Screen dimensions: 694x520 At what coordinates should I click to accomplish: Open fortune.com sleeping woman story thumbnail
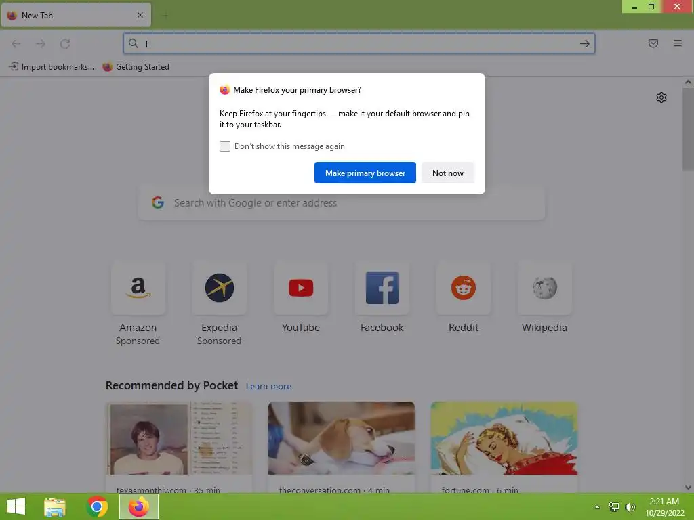coord(504,438)
